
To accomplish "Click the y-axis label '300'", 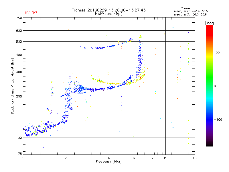I will coord(19,72).
